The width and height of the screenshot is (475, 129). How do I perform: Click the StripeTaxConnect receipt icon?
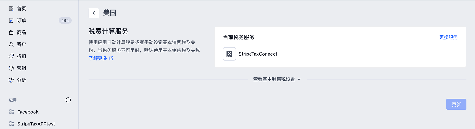click(x=229, y=54)
